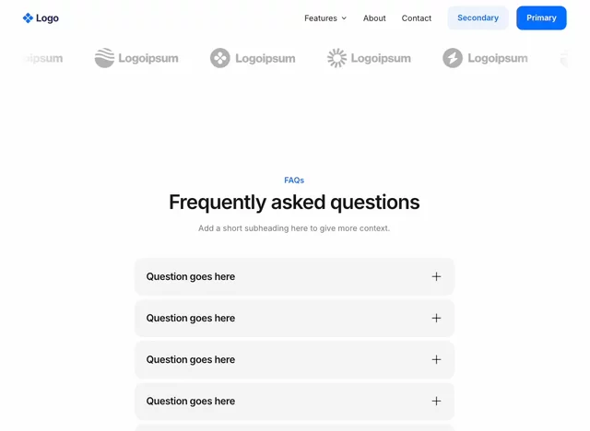Expand the first 'Question goes here' row

294,276
